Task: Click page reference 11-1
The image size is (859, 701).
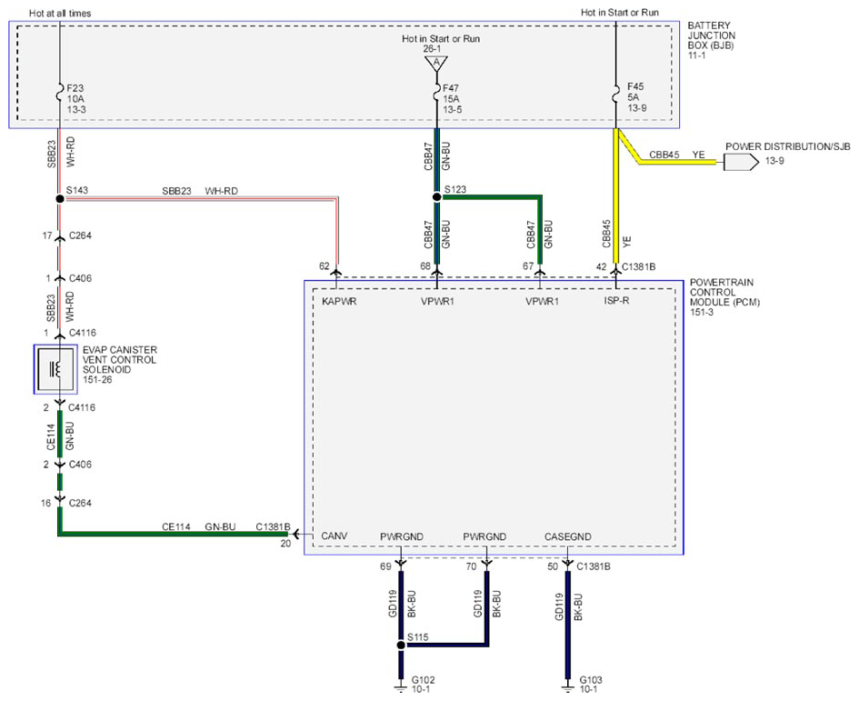Action: (x=696, y=55)
